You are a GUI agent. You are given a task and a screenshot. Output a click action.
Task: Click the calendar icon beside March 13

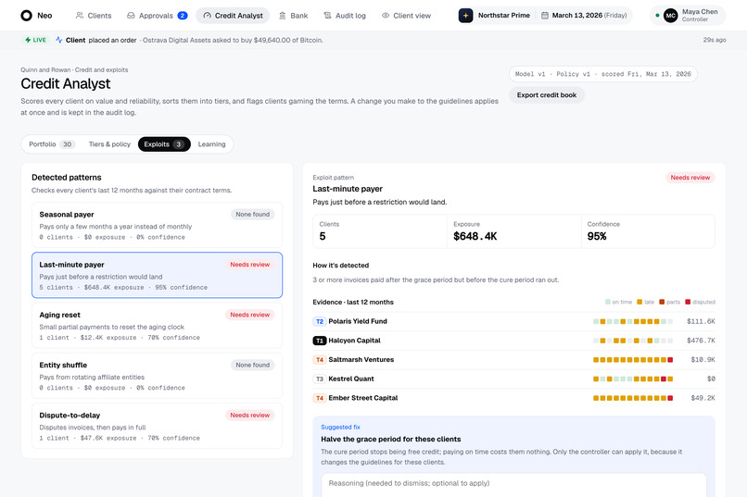pos(545,15)
